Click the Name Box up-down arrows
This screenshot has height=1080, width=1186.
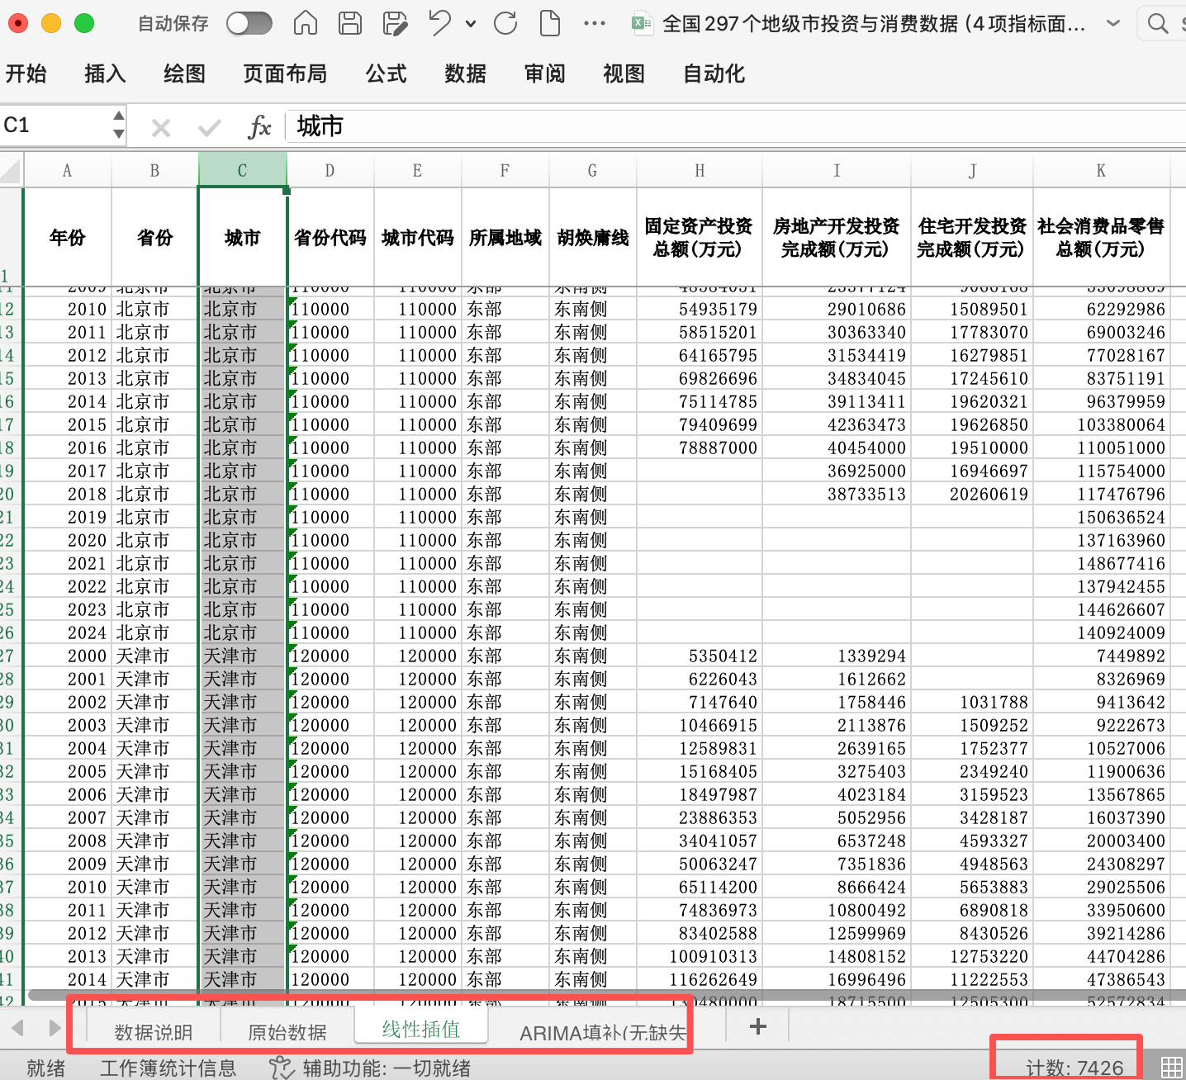[x=119, y=126]
